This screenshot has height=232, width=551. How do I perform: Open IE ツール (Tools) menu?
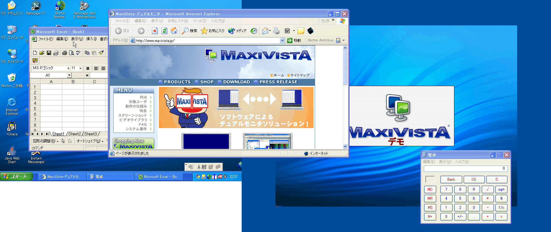point(200,21)
